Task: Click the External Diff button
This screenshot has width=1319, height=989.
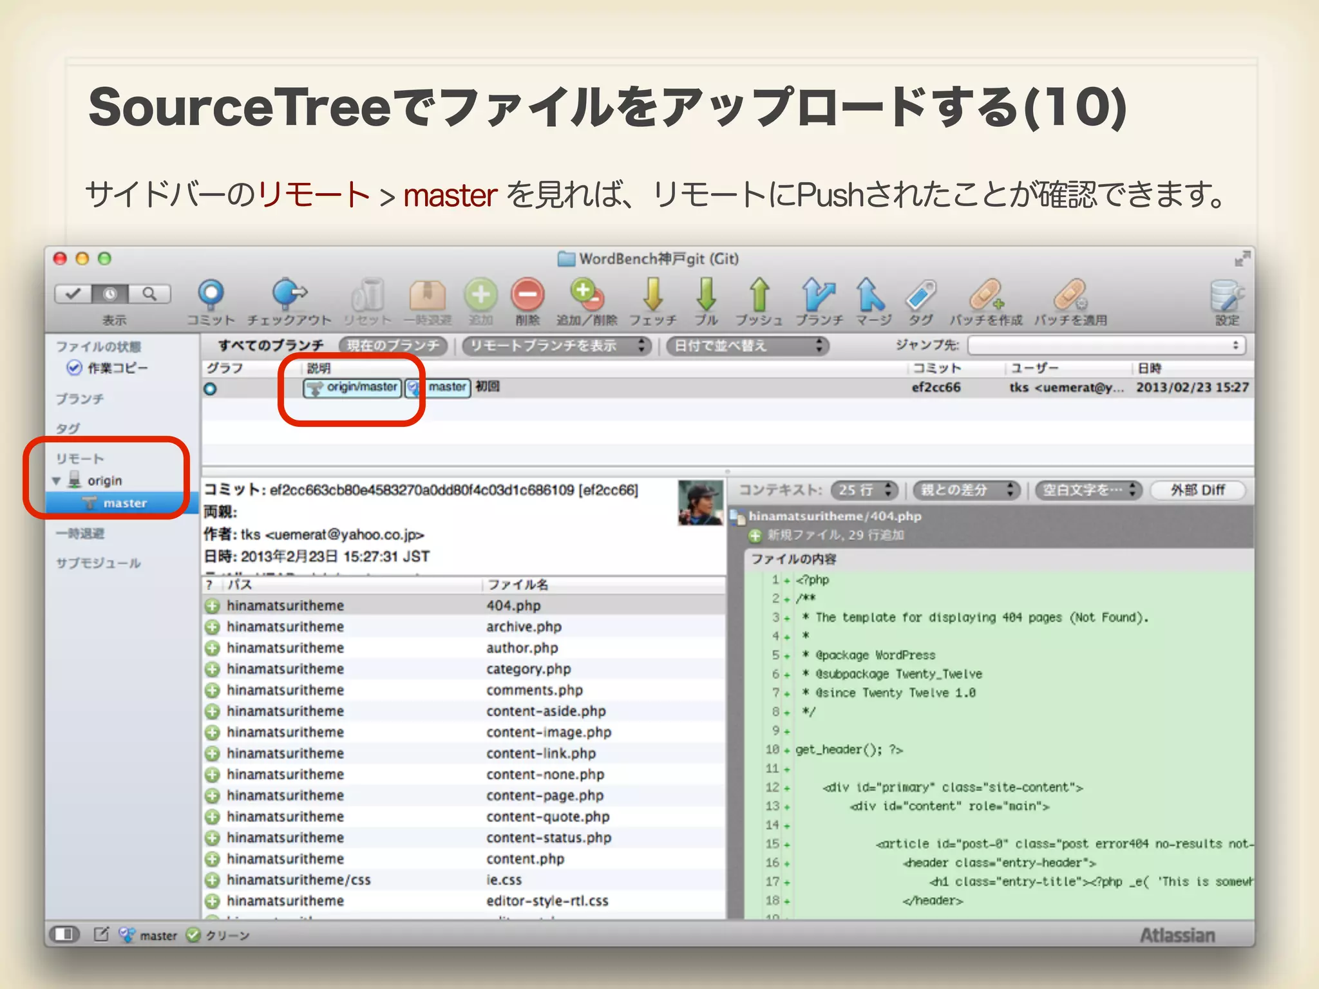Action: [1197, 490]
